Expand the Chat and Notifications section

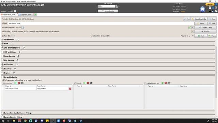[x=3, y=48]
